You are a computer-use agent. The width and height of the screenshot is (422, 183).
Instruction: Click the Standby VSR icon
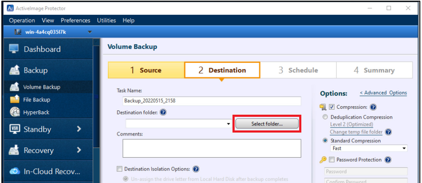15,129
